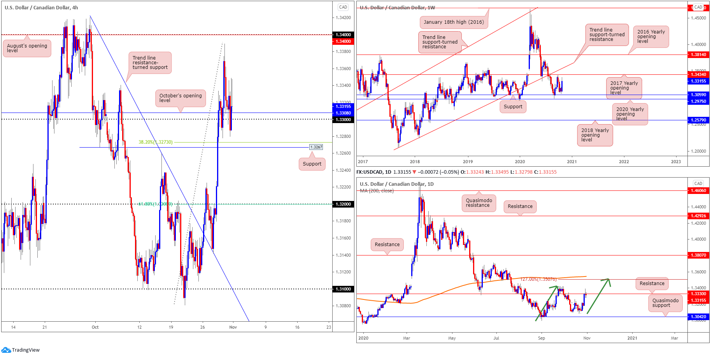Click the Nov date on 4h time axis
The width and height of the screenshot is (710, 354).
233,327
